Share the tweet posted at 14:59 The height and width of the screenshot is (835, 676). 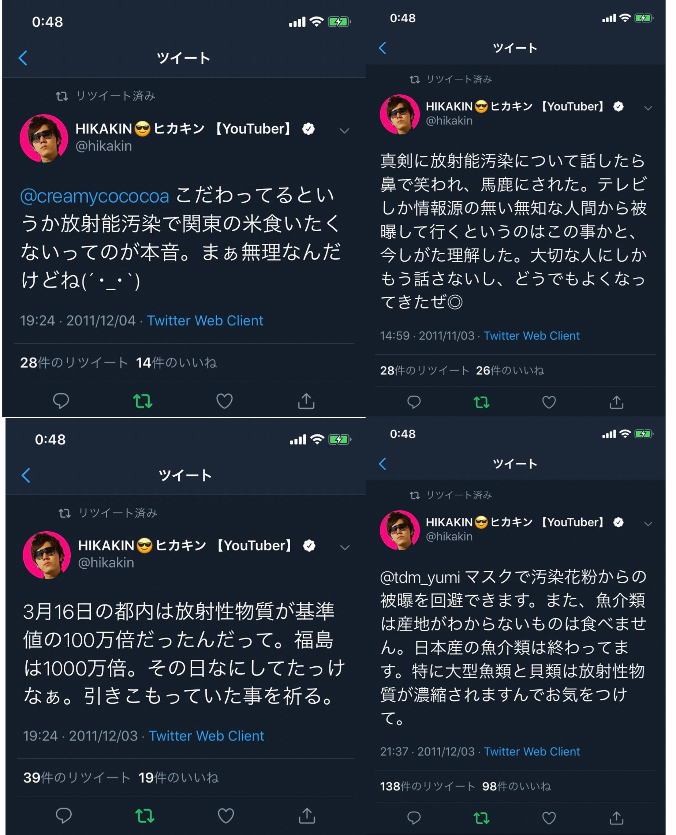click(616, 402)
